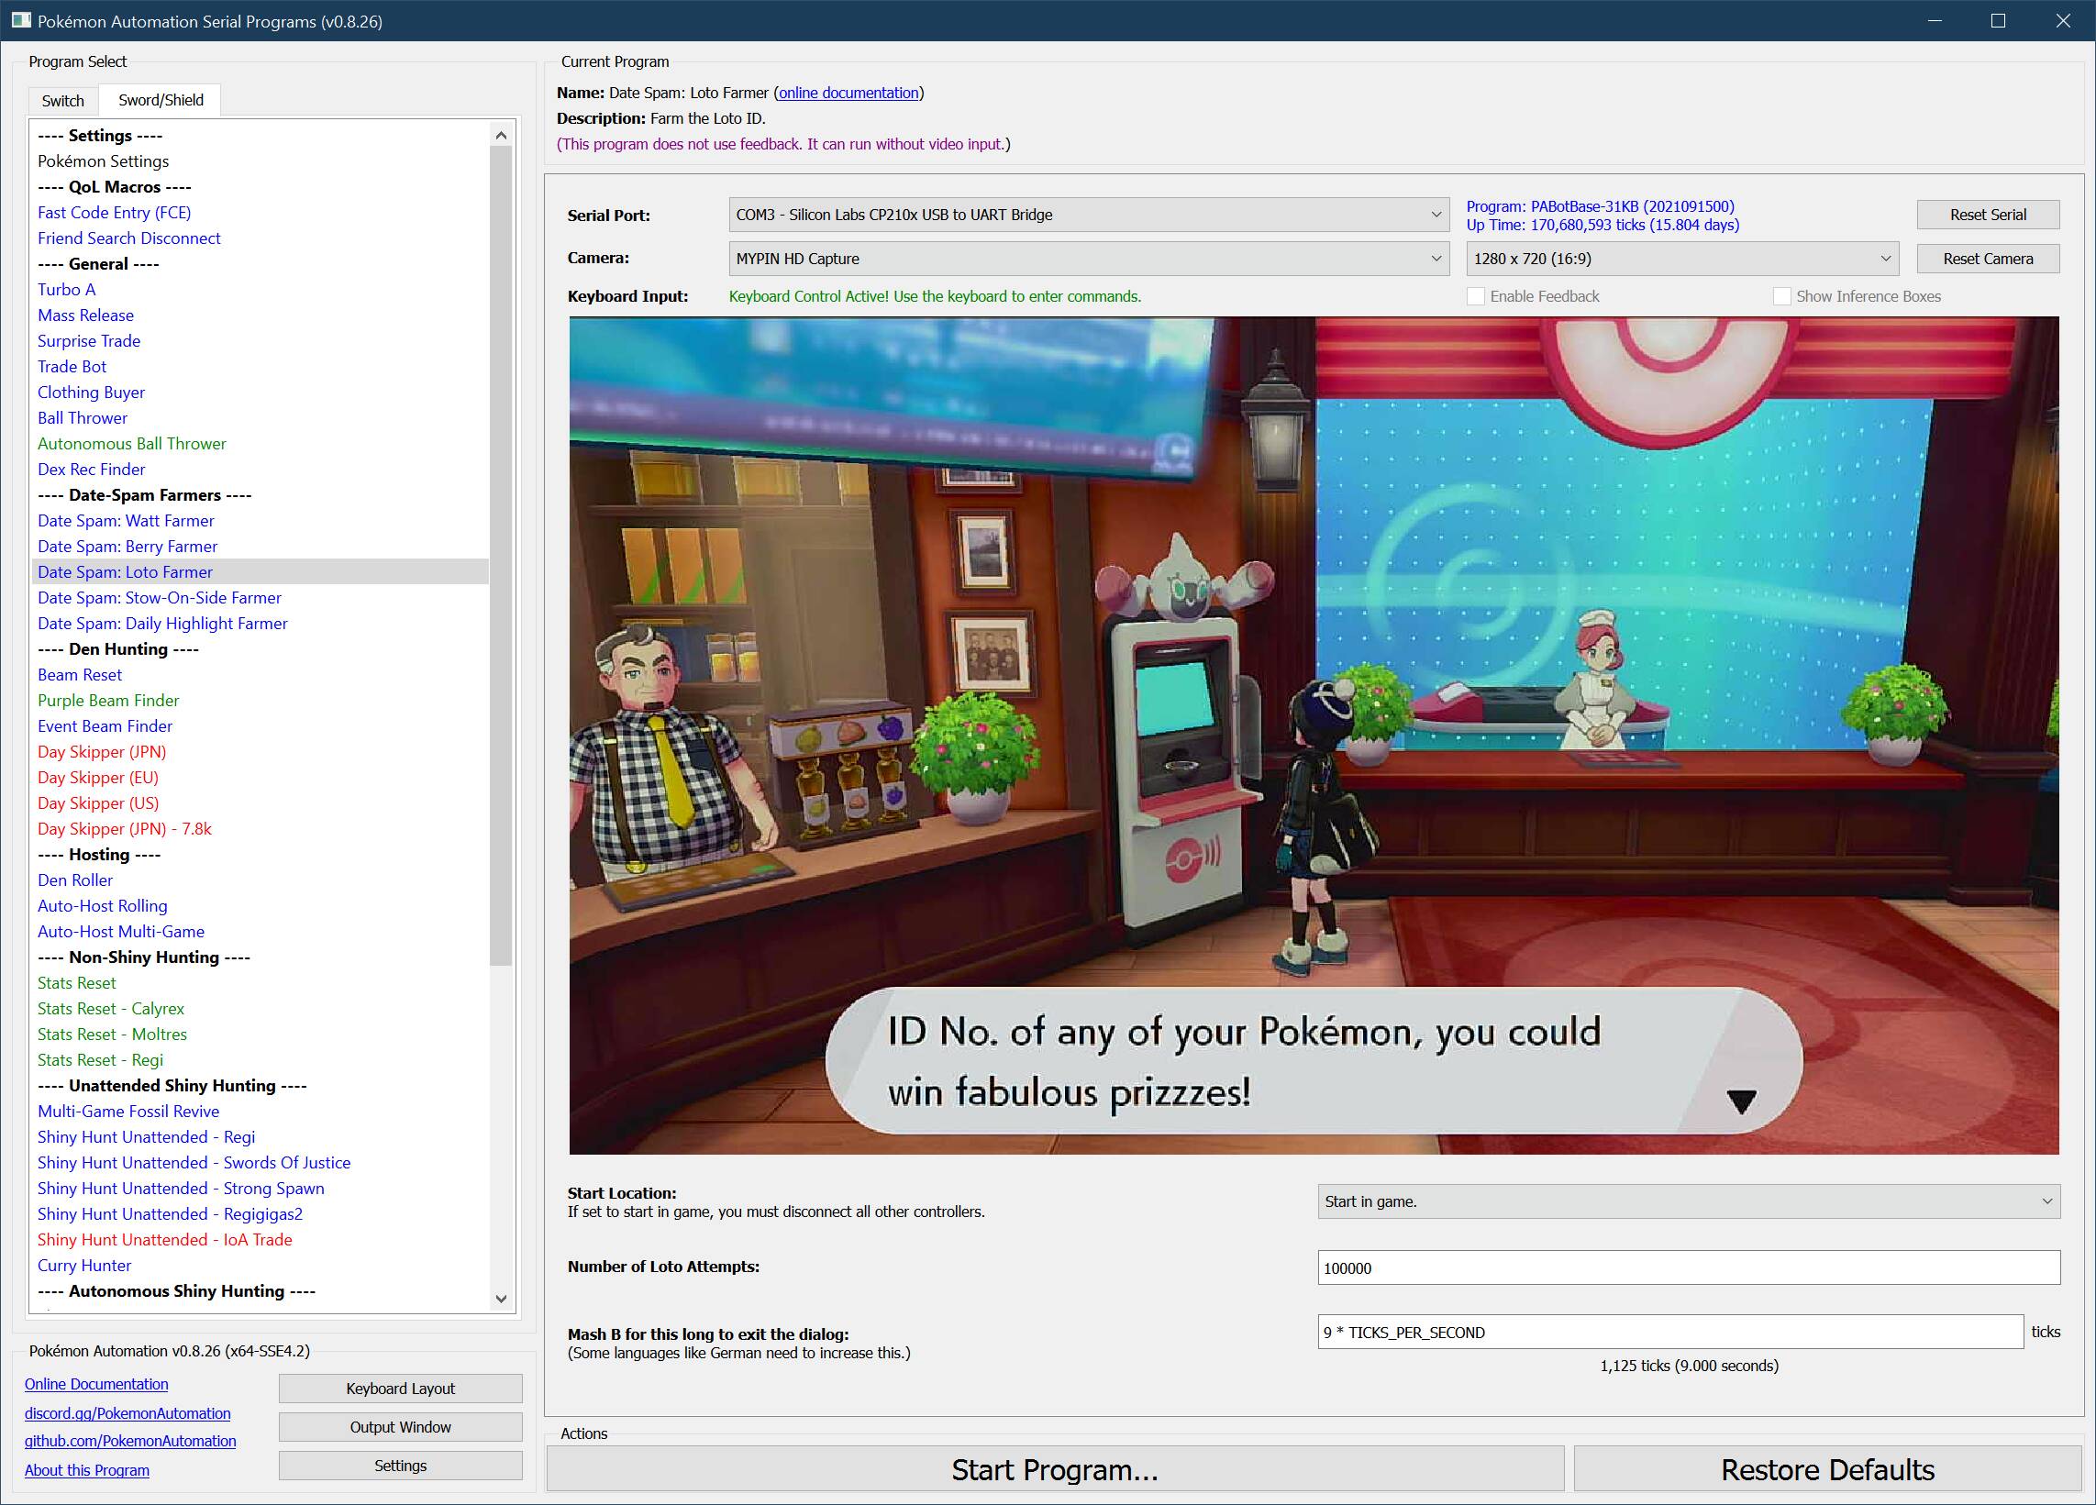Toggle Show Inference Boxes checkbox
2096x1505 pixels.
tap(1781, 296)
